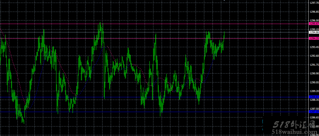The width and height of the screenshot is (319, 136).
Task: Click the 1296.00 price scale value
Action: pos(314,20)
